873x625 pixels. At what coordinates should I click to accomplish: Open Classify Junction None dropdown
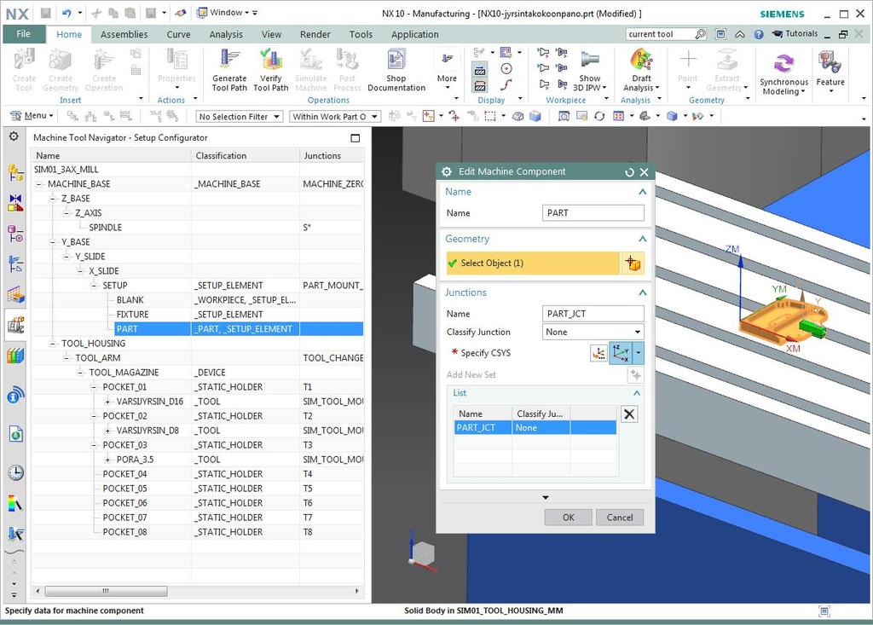pyautogui.click(x=593, y=332)
